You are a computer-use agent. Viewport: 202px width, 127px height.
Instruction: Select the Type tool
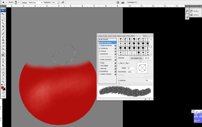[x=3, y=62]
